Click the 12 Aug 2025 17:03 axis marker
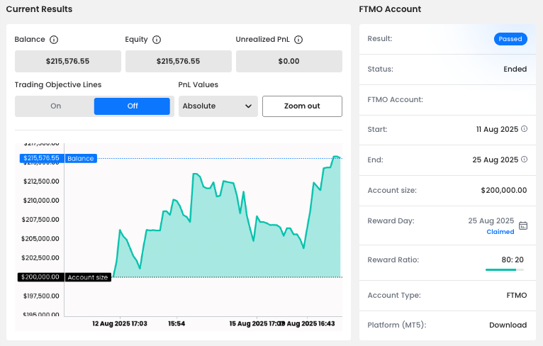This screenshot has height=346, width=543. pos(120,323)
